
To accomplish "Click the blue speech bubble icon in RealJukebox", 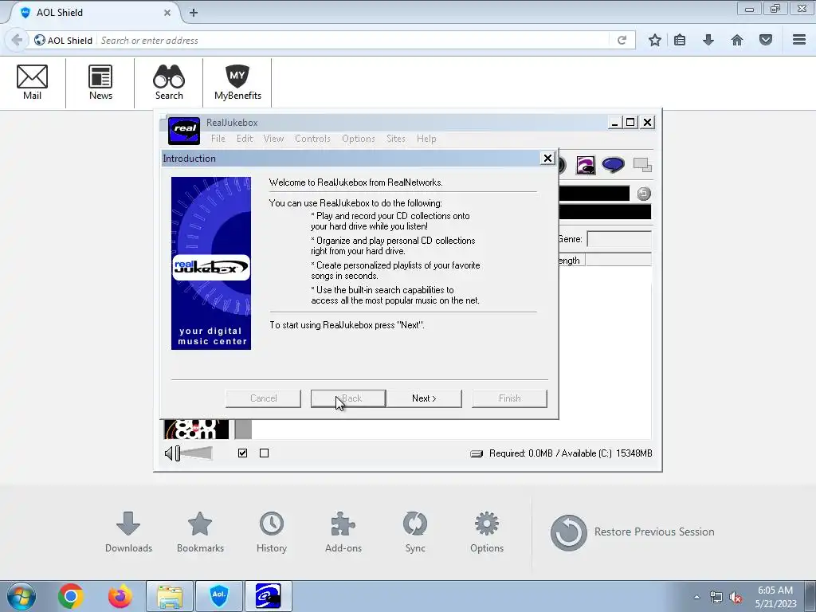I will (x=613, y=165).
